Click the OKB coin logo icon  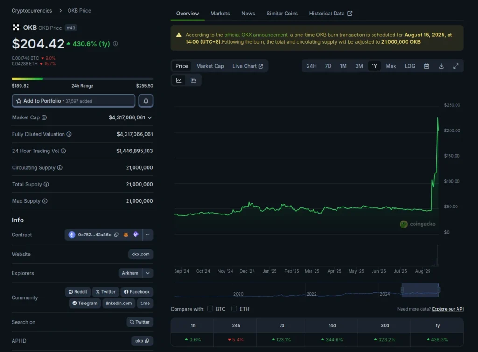coord(16,28)
